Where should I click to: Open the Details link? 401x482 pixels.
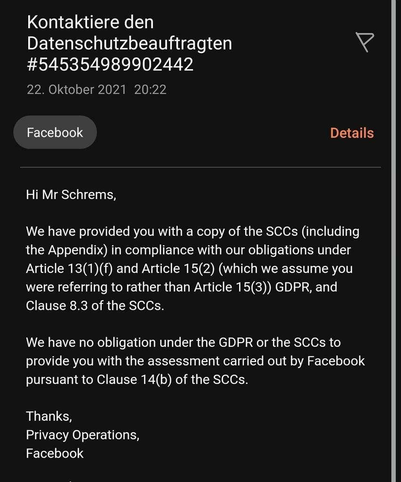click(352, 133)
